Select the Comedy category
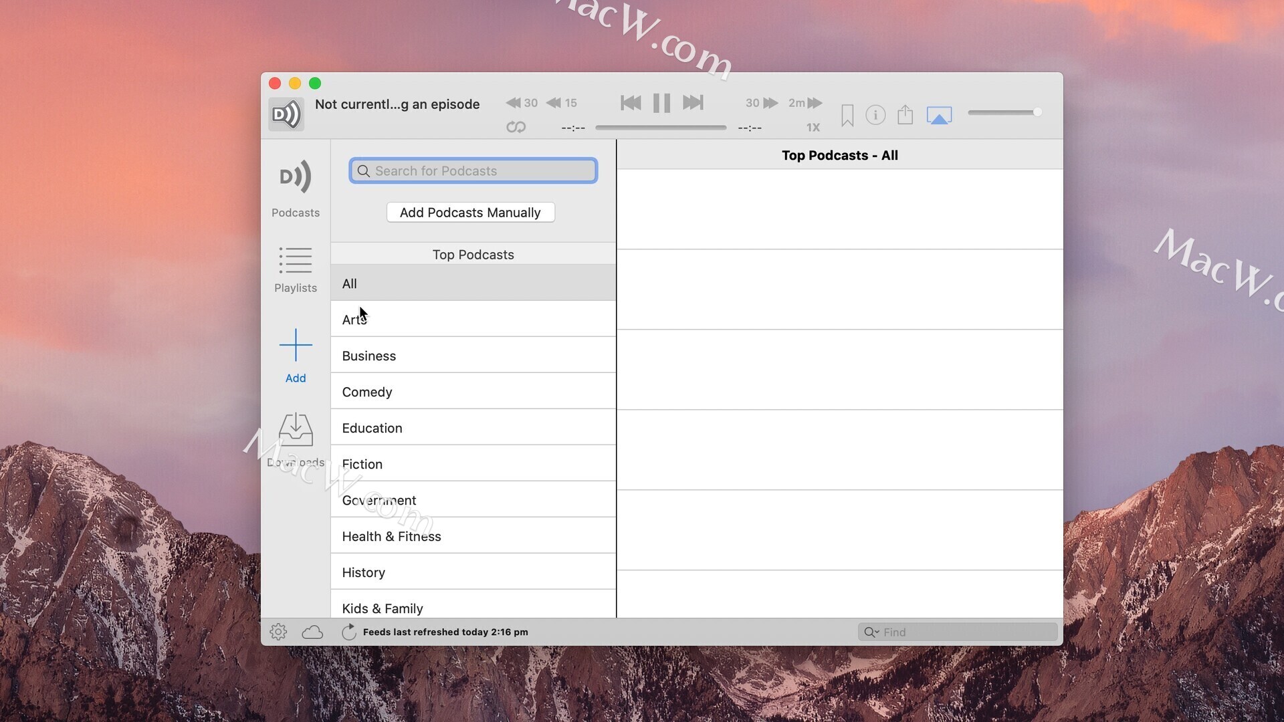 pyautogui.click(x=473, y=392)
